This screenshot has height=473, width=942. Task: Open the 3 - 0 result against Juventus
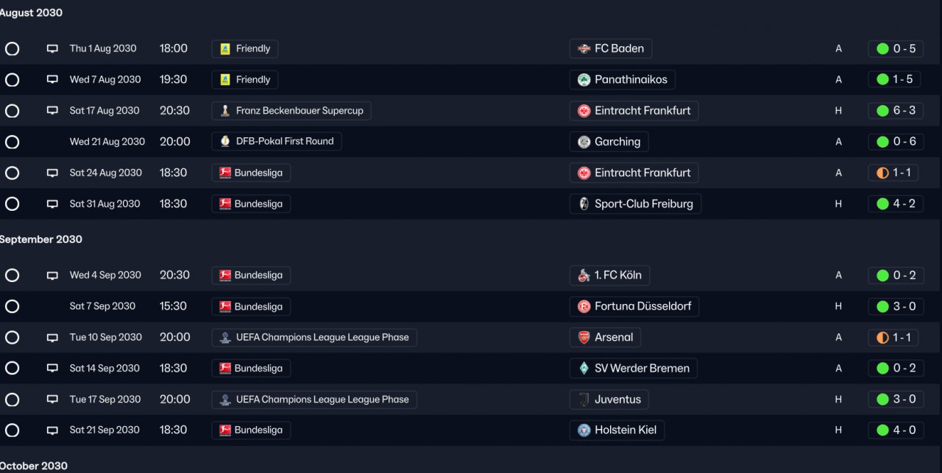click(x=896, y=400)
